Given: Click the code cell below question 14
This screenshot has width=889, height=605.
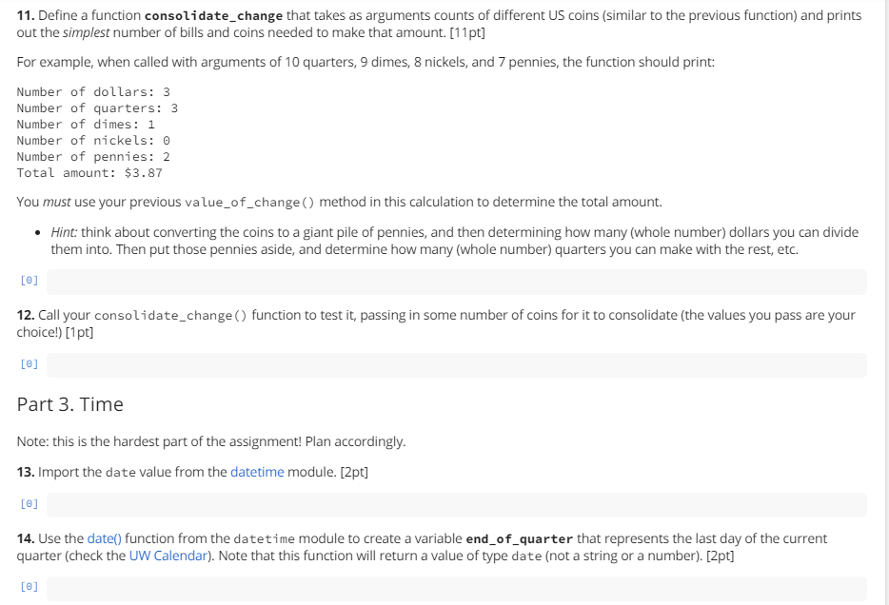Looking at the screenshot, I should tap(455, 587).
